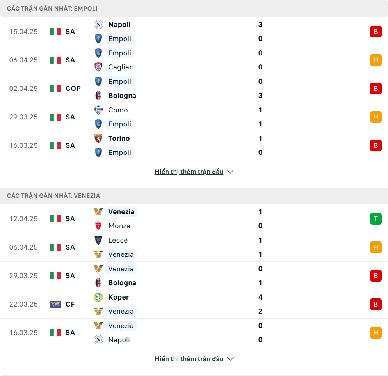Click the Bologna team name in 29.03.25 match
This screenshot has width=388, height=376.
[x=122, y=283]
